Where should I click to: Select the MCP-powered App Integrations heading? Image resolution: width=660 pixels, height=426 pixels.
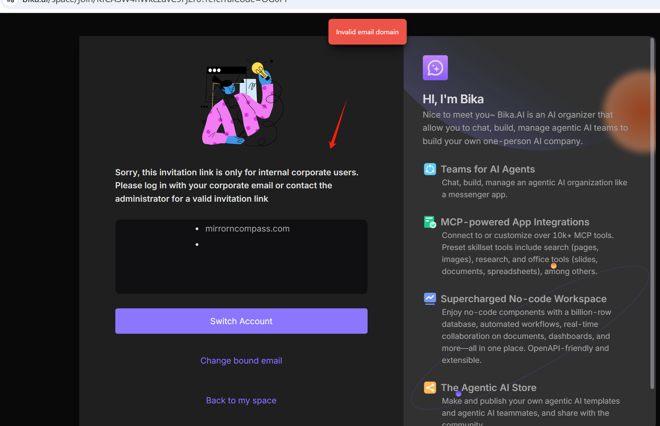click(x=514, y=222)
